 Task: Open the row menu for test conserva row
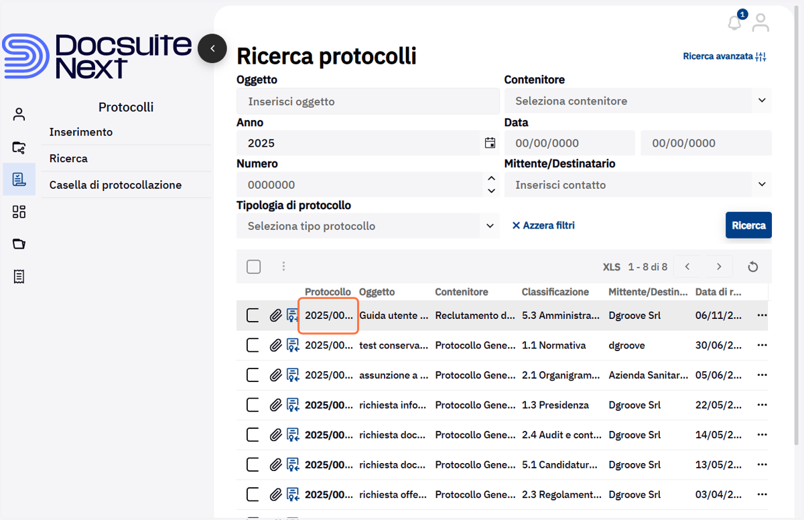[762, 345]
